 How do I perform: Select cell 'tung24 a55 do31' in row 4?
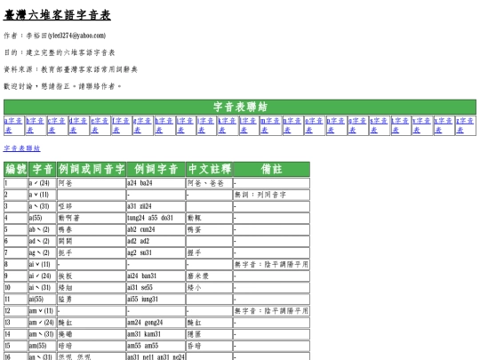tap(156, 218)
